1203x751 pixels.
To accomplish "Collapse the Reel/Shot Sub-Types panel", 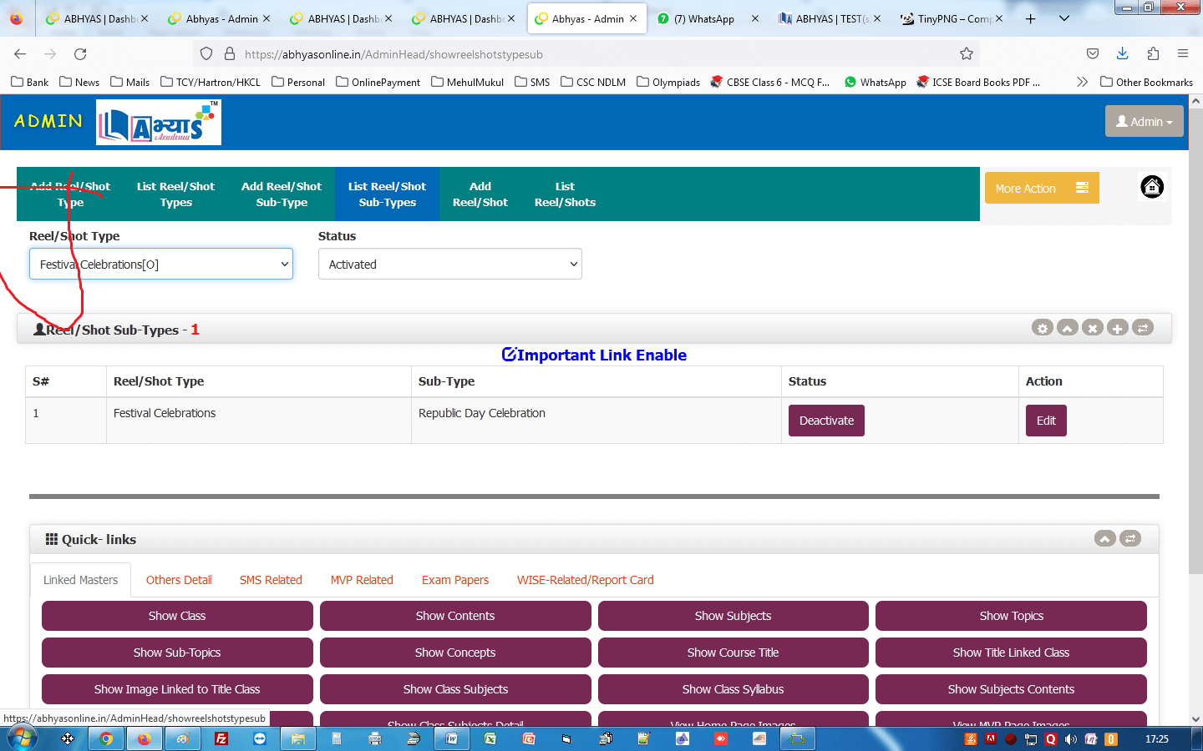I will (x=1067, y=328).
